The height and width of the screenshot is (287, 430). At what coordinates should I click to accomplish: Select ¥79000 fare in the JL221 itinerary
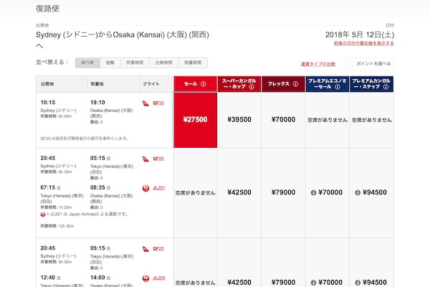pos(283,192)
